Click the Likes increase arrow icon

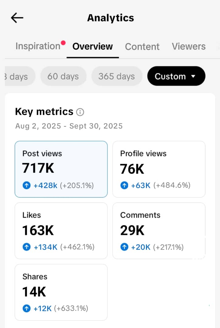pyautogui.click(x=27, y=247)
